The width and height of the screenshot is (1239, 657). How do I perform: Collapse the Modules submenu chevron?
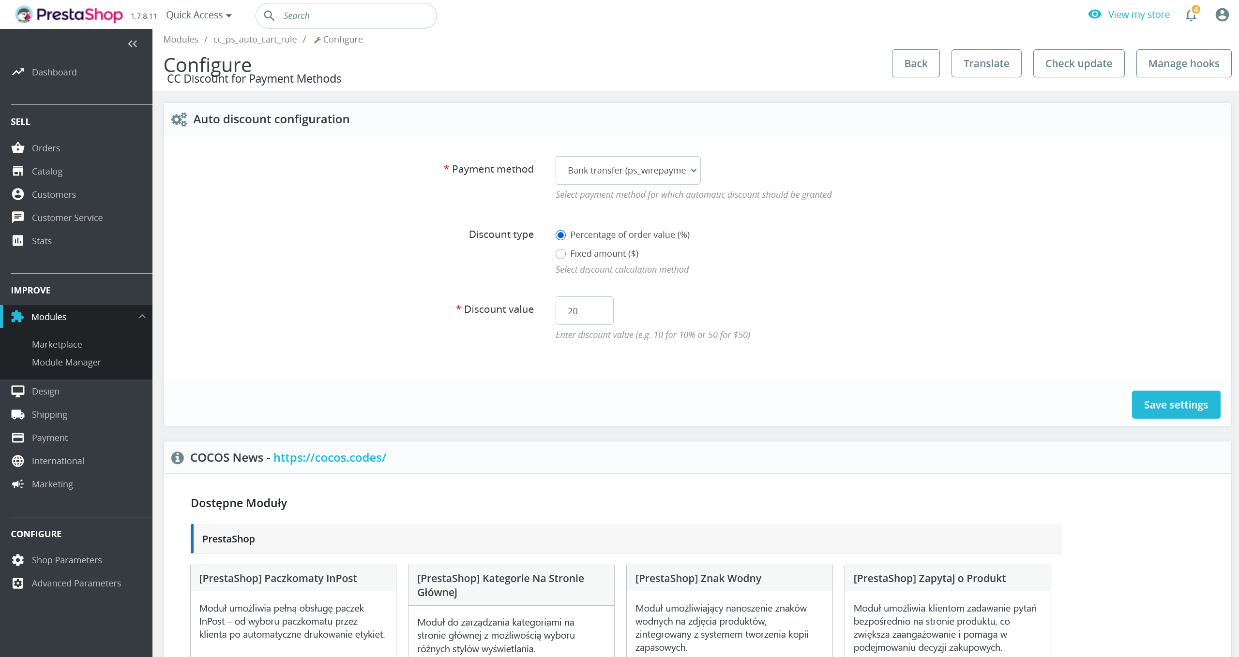click(x=142, y=316)
